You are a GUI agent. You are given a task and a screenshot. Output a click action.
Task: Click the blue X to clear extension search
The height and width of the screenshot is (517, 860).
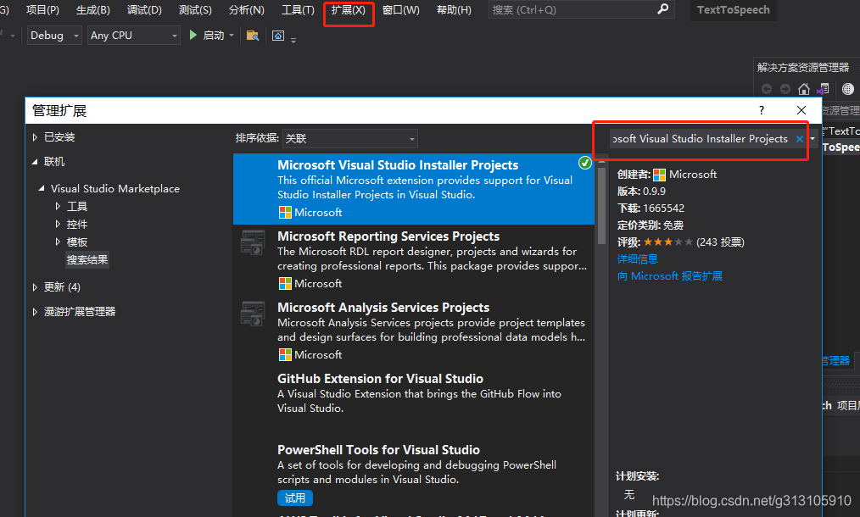click(x=800, y=139)
